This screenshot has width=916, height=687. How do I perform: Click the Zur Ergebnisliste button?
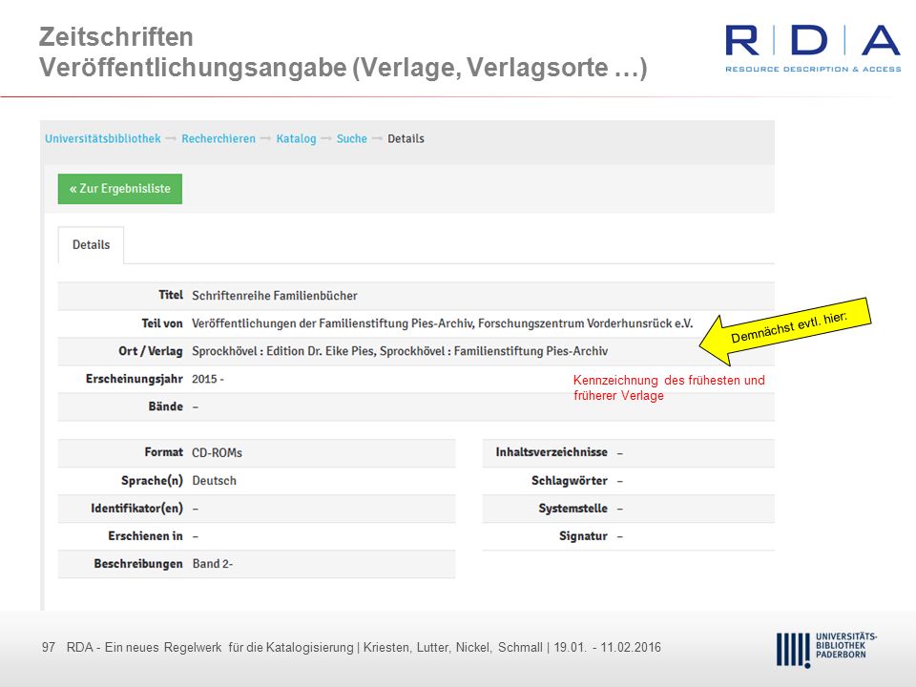120,189
